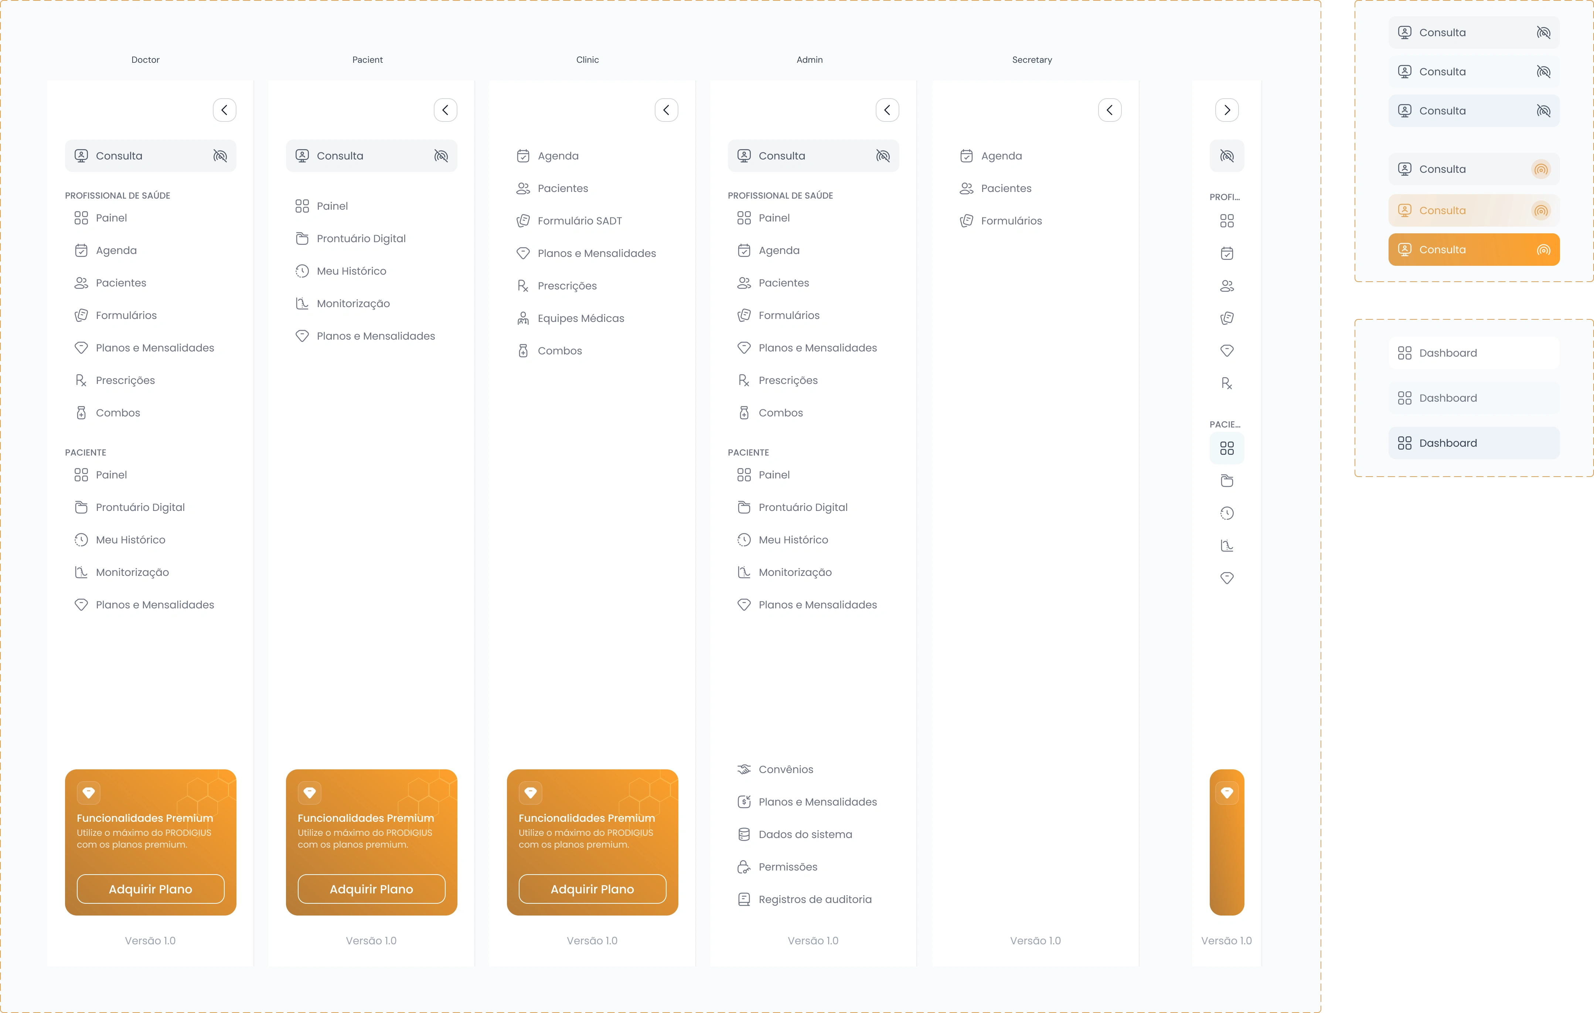Screen dimensions: 1594x1013
Task: Click the darkest highlighted Dashboard item variant
Action: pyautogui.click(x=1473, y=443)
